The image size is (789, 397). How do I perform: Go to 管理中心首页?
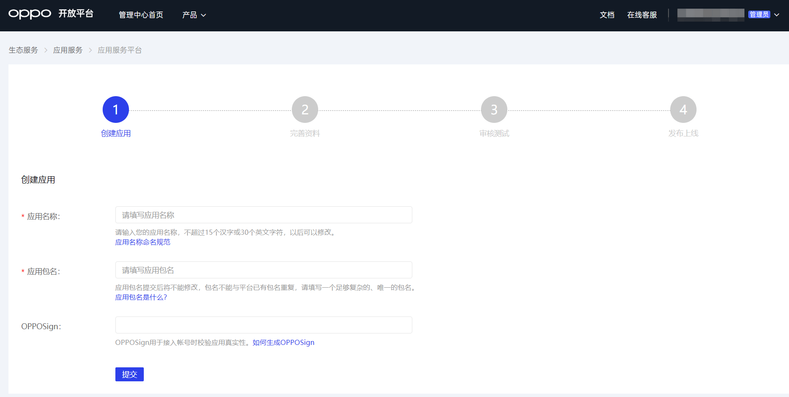141,15
